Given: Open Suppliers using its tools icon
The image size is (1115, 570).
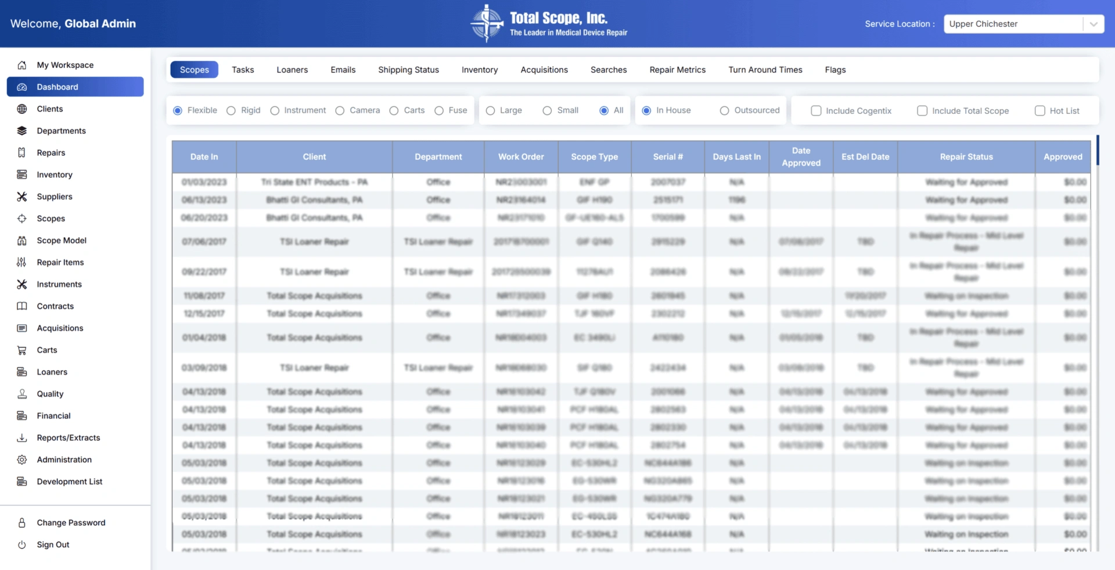Looking at the screenshot, I should [22, 197].
